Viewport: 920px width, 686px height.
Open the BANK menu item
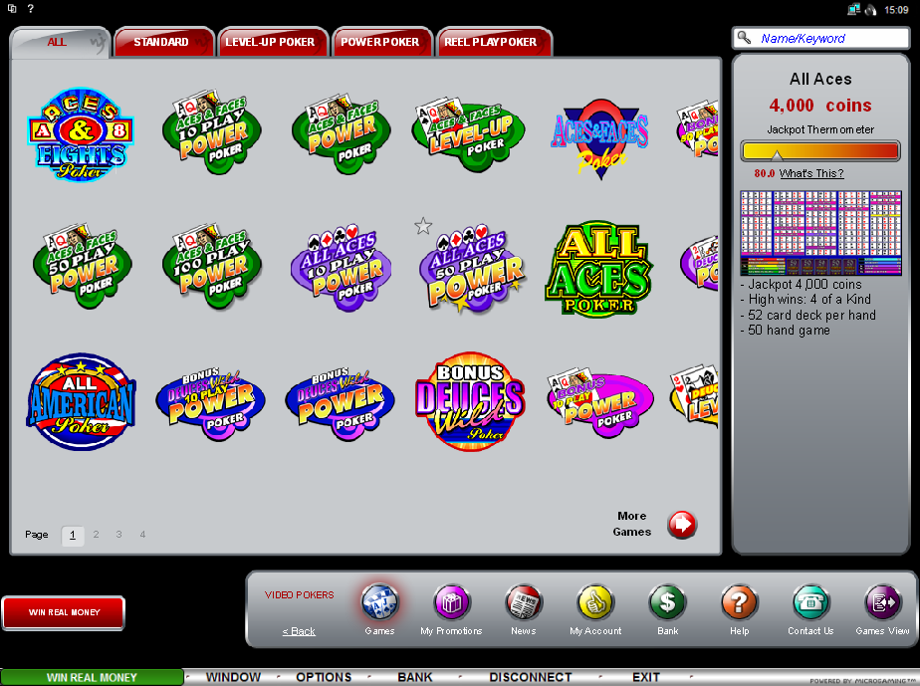415,677
